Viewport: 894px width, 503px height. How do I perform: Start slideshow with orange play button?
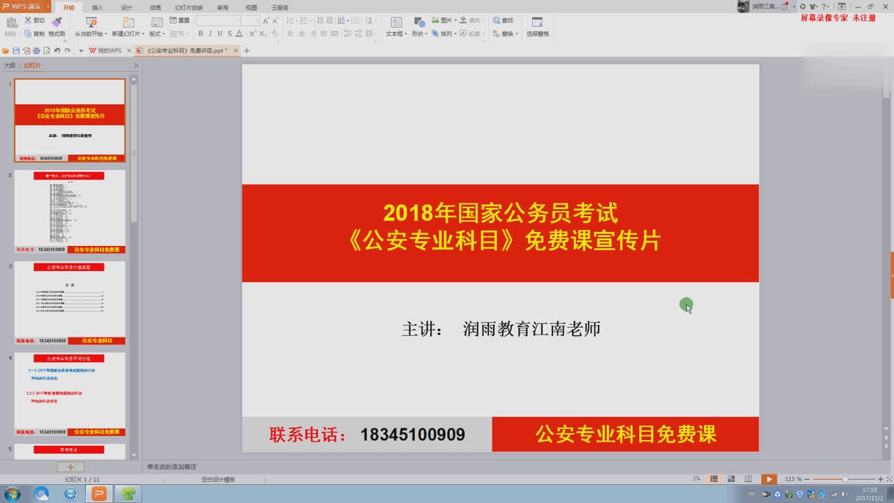tap(769, 479)
